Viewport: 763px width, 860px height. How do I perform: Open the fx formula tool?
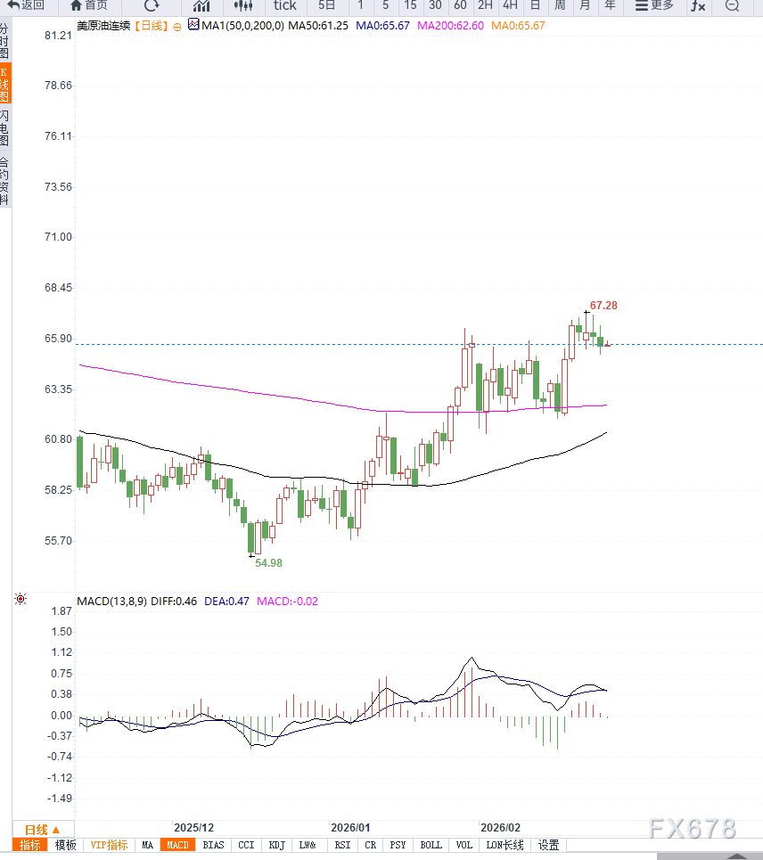(698, 5)
